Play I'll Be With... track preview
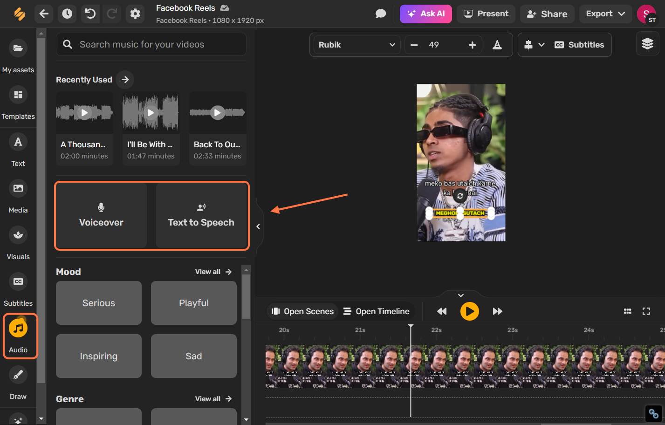 (151, 113)
